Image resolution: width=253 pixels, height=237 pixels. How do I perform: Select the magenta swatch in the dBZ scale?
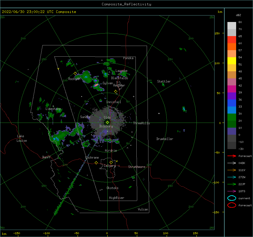(232, 89)
